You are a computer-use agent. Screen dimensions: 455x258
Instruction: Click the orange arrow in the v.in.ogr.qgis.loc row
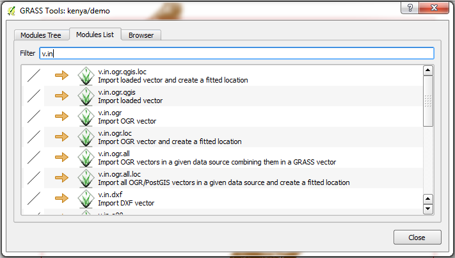click(61, 76)
